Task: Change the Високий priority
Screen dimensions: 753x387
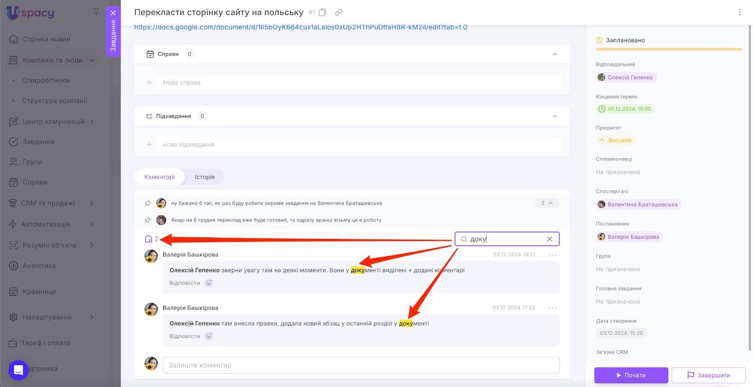Action: [615, 140]
